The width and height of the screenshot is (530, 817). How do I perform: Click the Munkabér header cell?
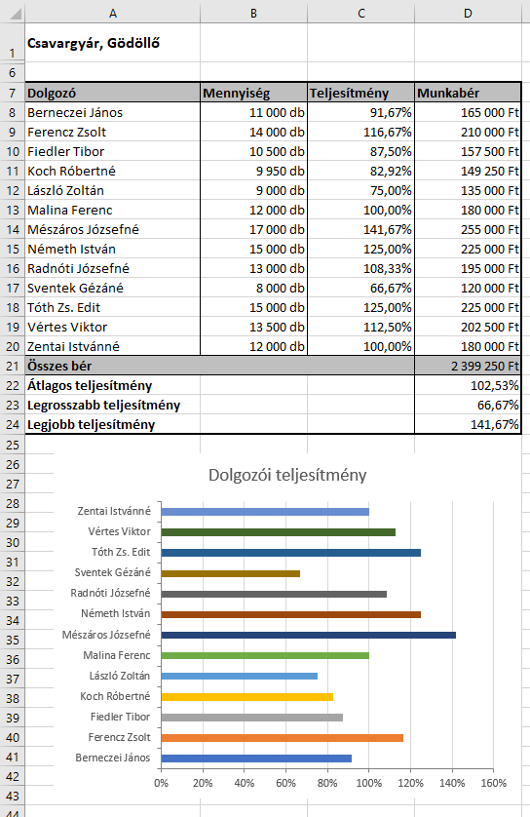point(468,93)
